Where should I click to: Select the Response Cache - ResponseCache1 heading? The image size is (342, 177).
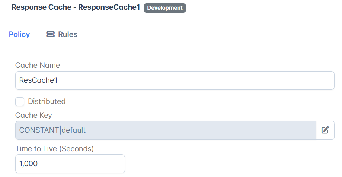[76, 7]
